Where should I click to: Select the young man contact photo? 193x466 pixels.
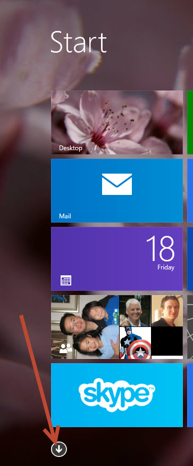tap(167, 310)
